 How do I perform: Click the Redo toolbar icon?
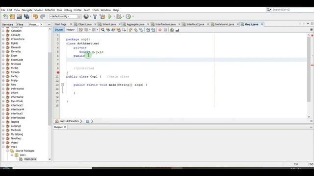(x=43, y=16)
